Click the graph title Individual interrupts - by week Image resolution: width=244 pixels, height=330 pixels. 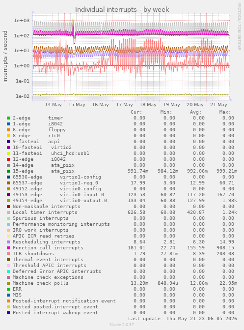122,10
